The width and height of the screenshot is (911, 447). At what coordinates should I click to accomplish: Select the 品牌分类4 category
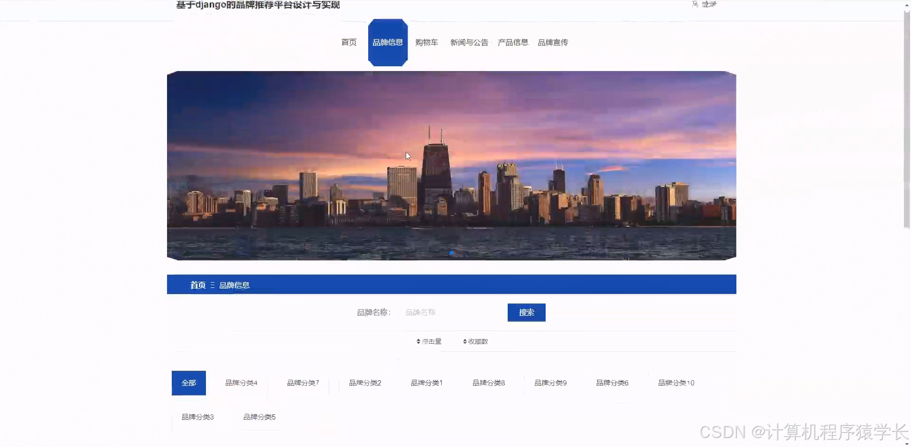point(241,382)
